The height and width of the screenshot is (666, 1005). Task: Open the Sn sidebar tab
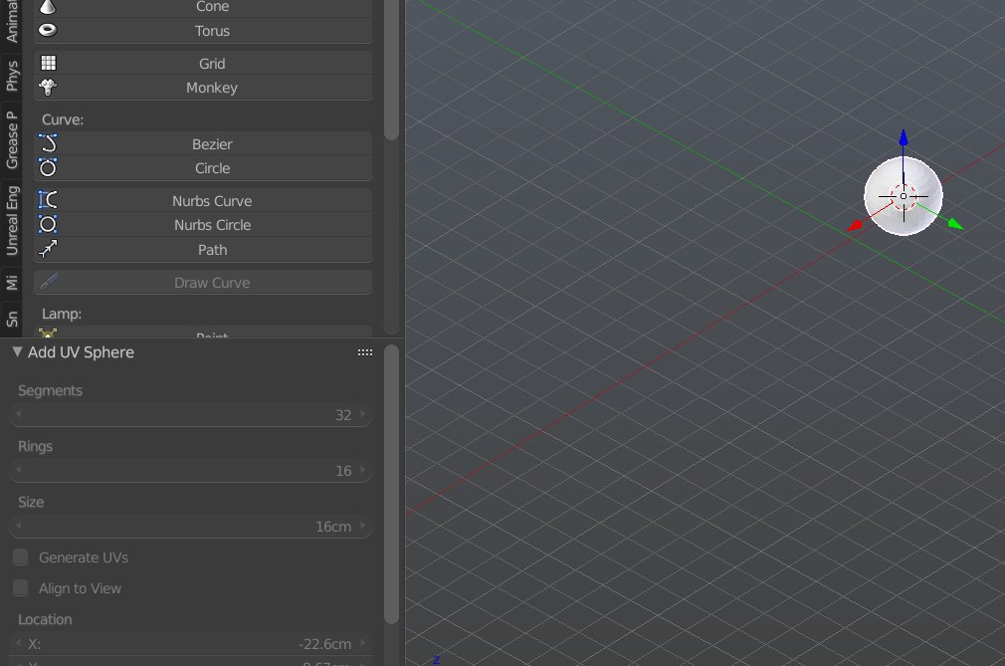coord(11,320)
